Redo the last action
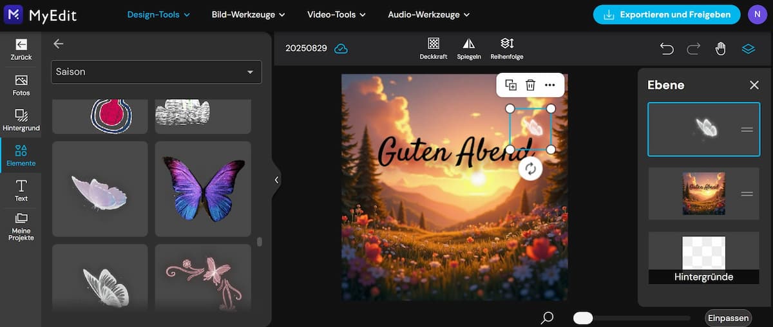 click(x=694, y=49)
